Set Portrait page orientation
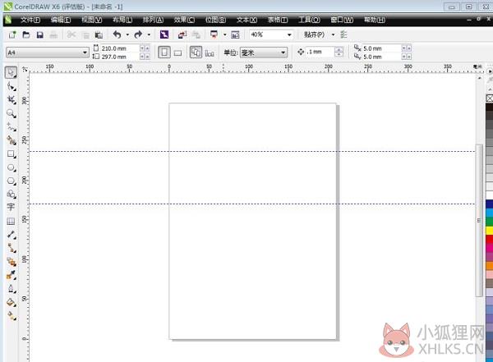Image resolution: width=493 pixels, height=362 pixels. [x=164, y=53]
